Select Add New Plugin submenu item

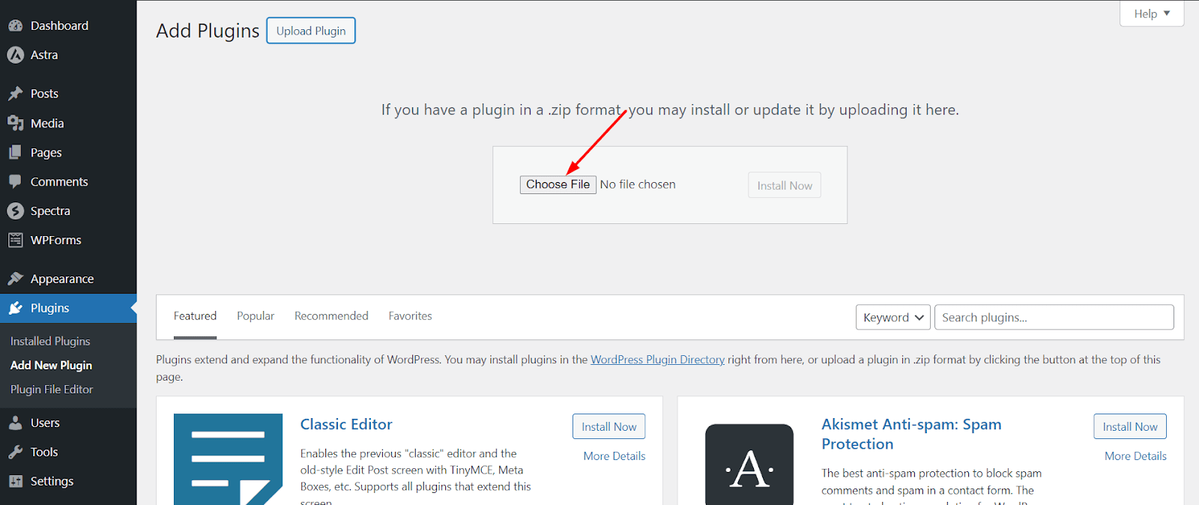[51, 365]
